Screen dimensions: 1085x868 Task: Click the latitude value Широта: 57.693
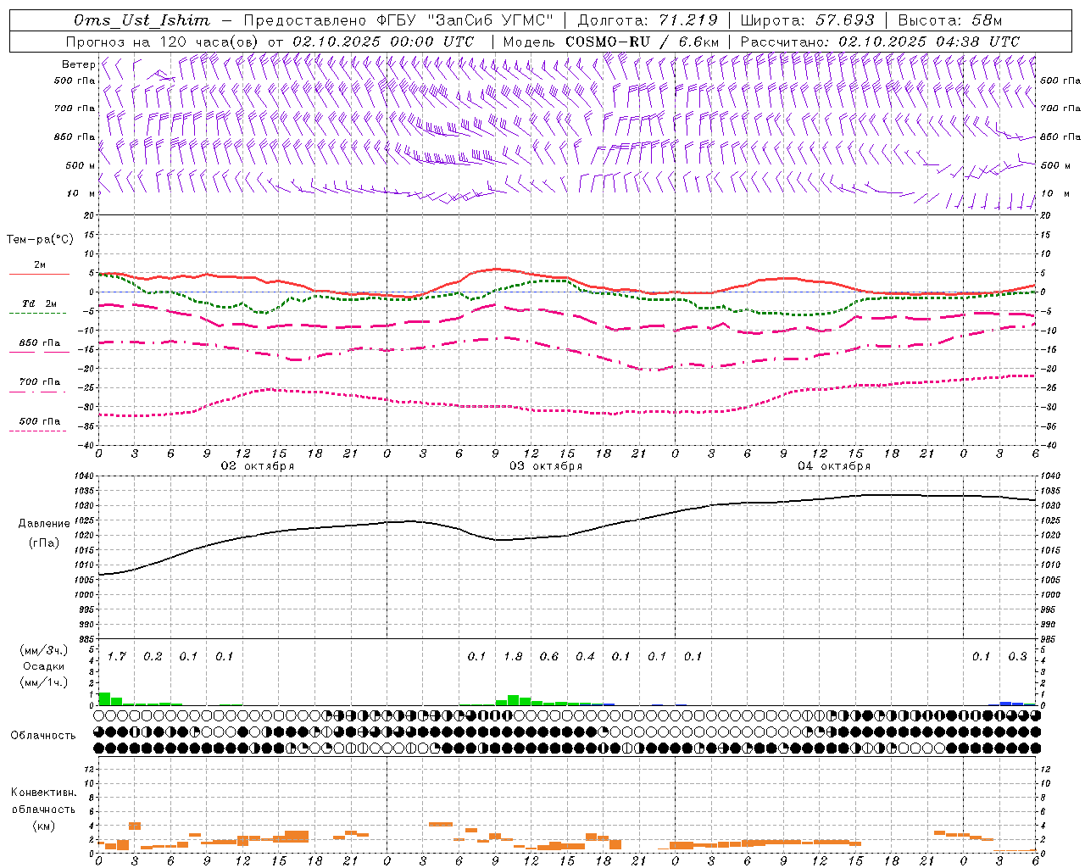[807, 20]
